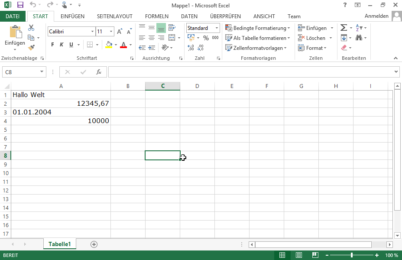Open Als Tabelle formatieren dropdown
402x260 pixels.
tap(257, 38)
